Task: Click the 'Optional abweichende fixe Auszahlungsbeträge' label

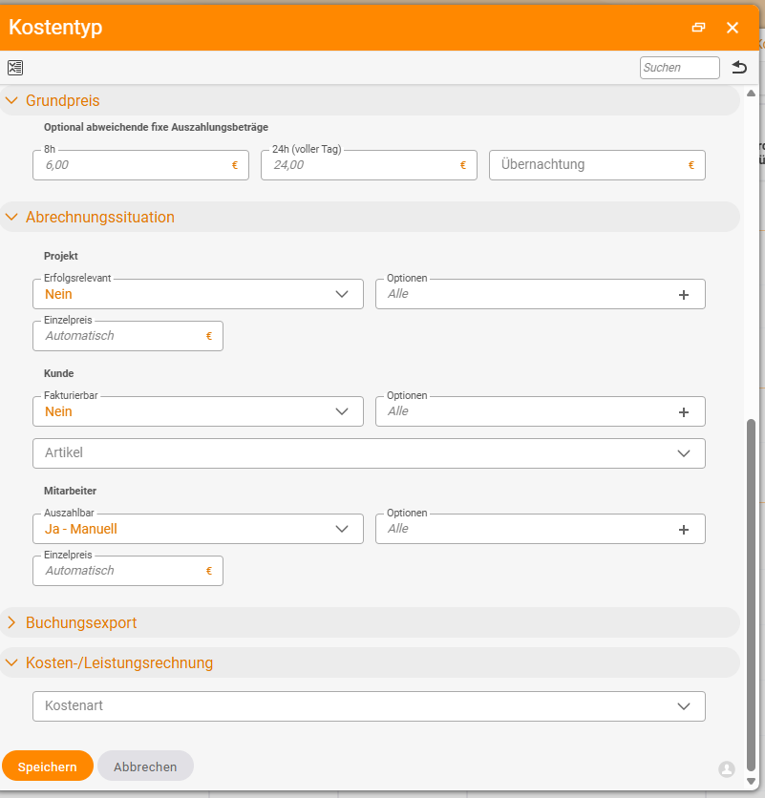Action: click(156, 127)
